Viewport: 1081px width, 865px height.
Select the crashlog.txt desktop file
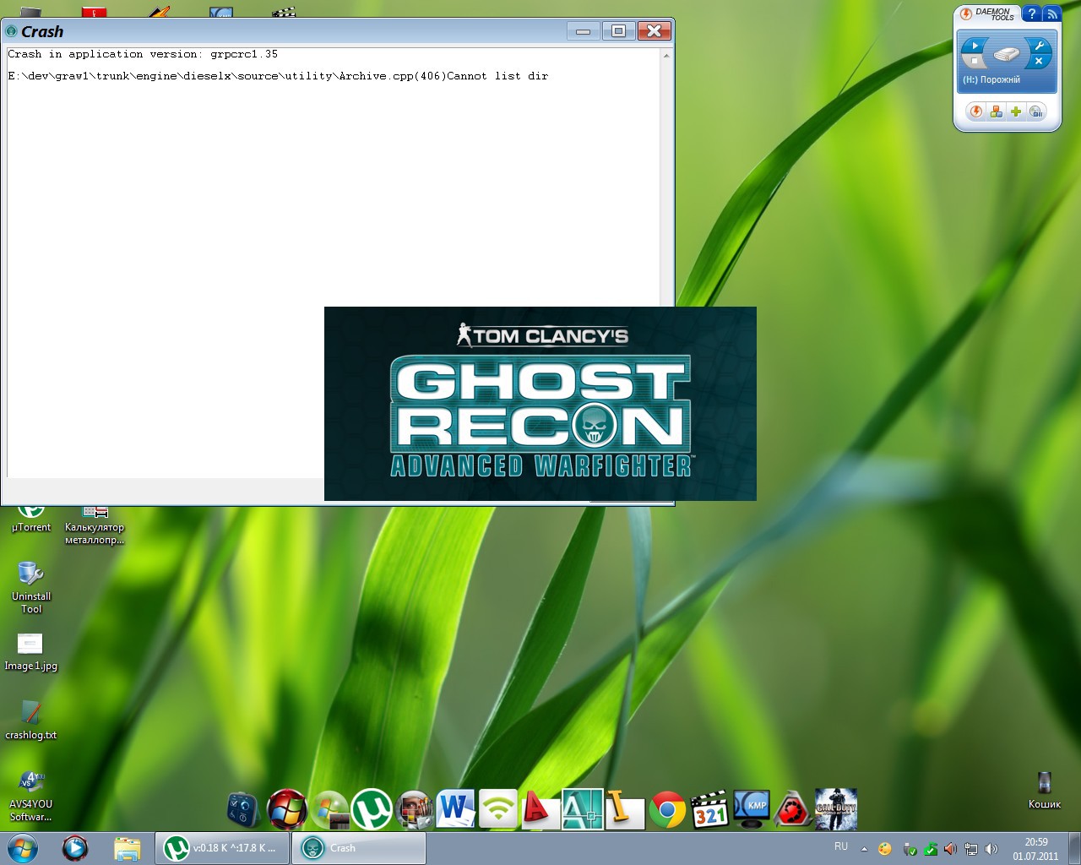pos(31,721)
